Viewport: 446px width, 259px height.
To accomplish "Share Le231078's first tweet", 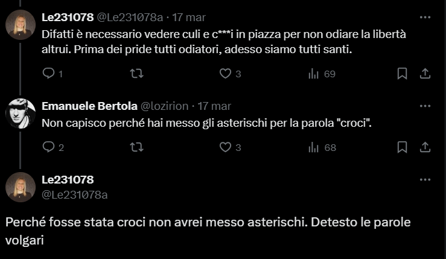I will [424, 74].
